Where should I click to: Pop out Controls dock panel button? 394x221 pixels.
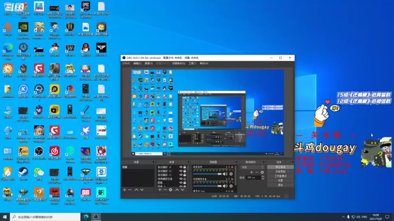click(x=293, y=162)
